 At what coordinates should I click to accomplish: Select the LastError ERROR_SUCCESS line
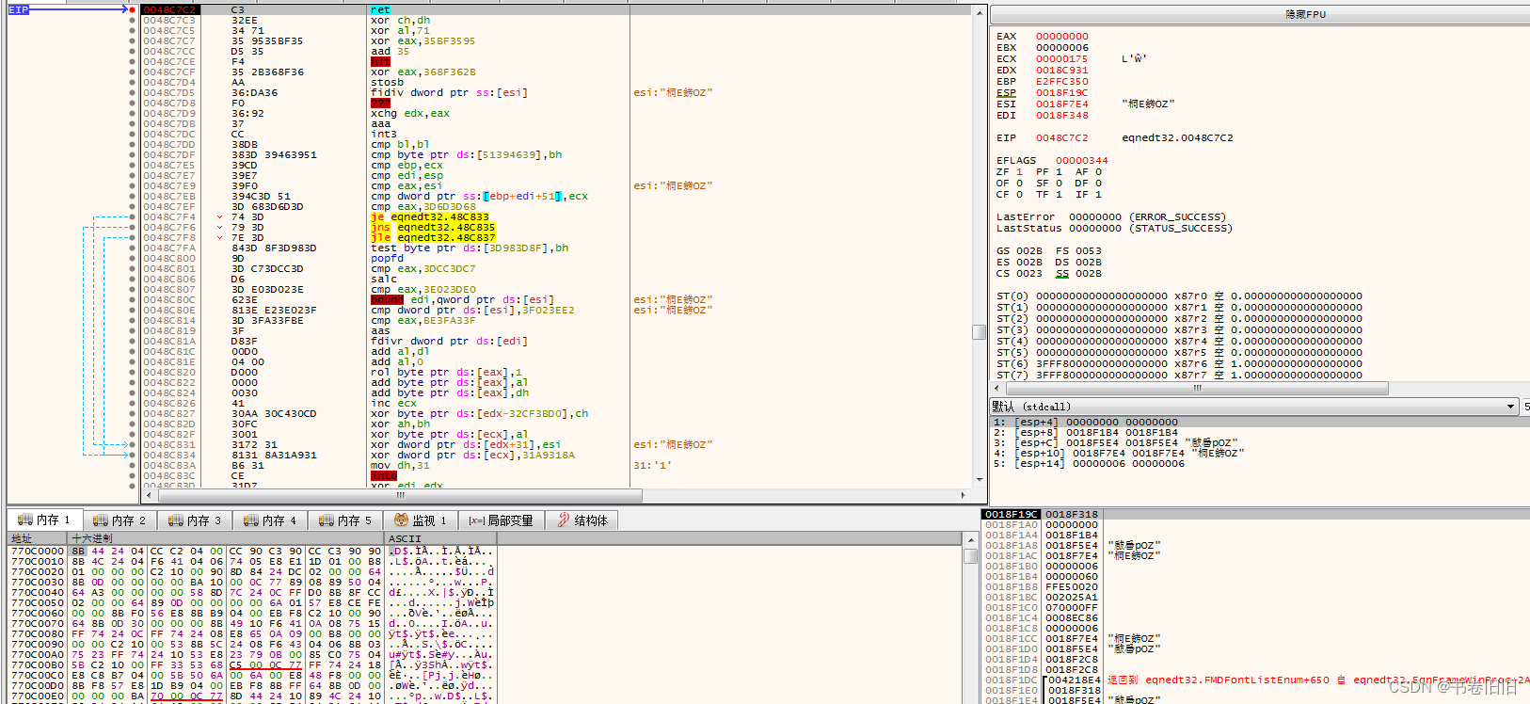tap(1111, 217)
